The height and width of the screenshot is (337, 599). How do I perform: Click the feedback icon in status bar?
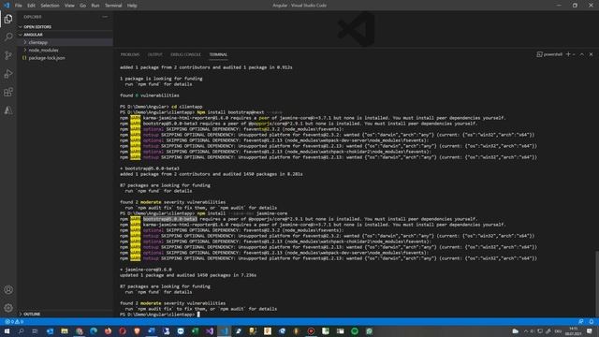pyautogui.click(x=580, y=322)
